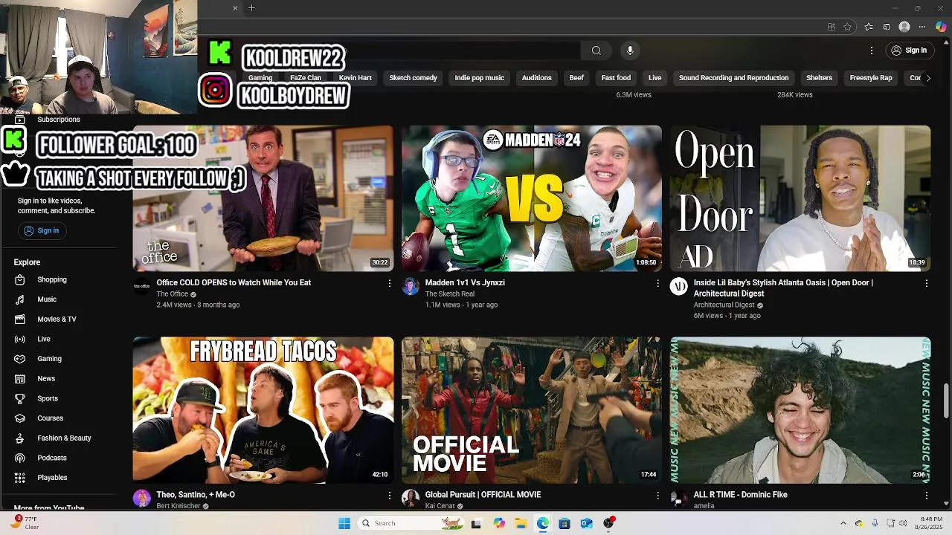
Task: Open Lil Baby Open Door thumbnail
Action: (x=800, y=198)
